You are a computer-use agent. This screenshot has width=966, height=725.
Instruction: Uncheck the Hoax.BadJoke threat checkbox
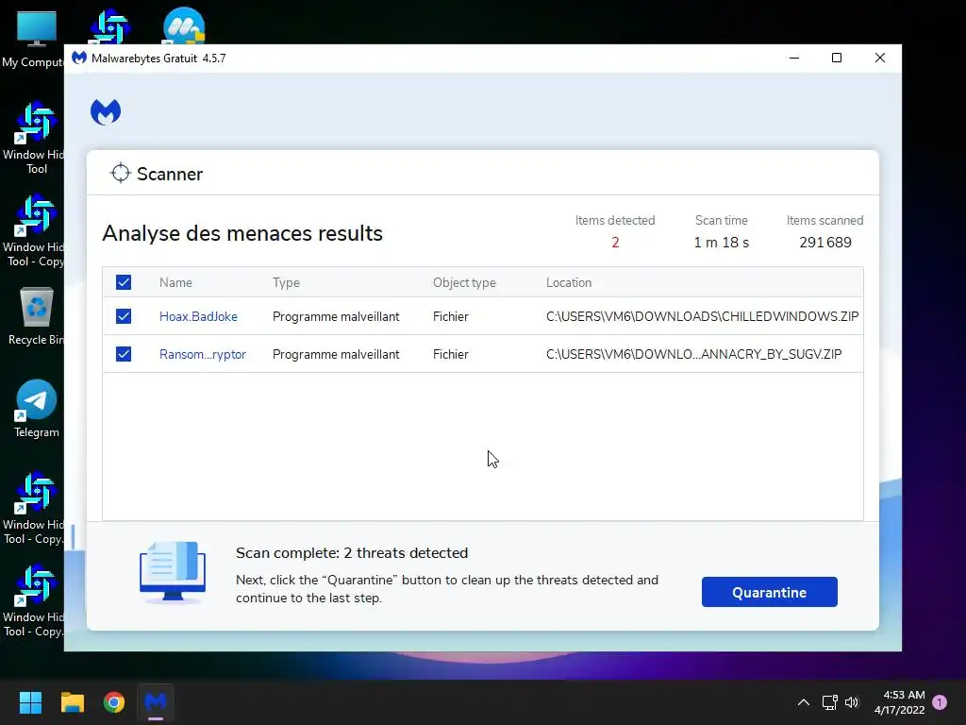[124, 316]
